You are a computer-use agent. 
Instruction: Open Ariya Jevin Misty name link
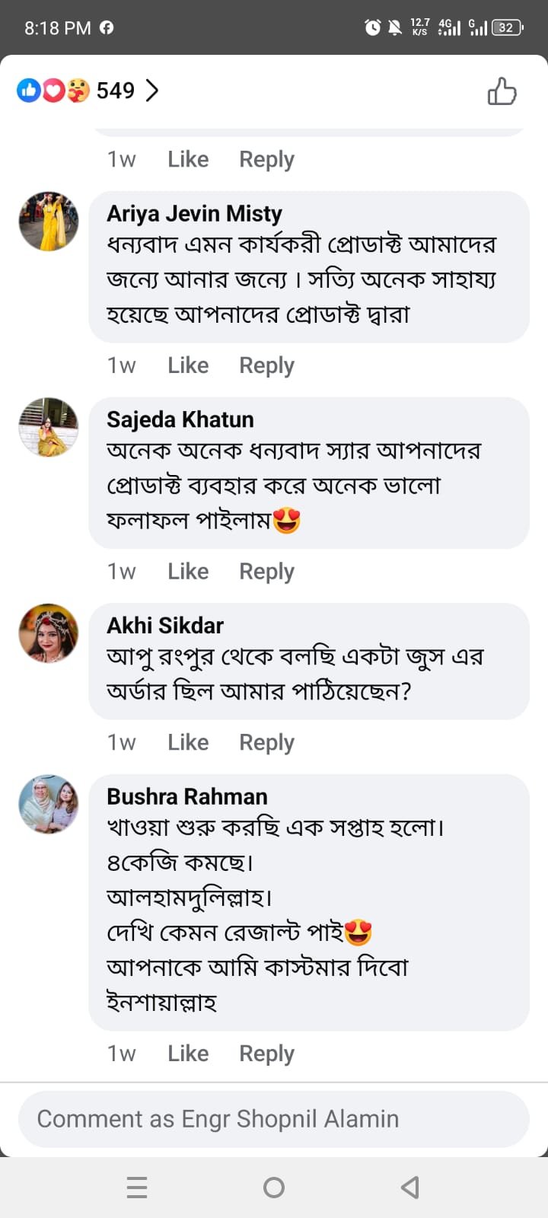[x=194, y=213]
